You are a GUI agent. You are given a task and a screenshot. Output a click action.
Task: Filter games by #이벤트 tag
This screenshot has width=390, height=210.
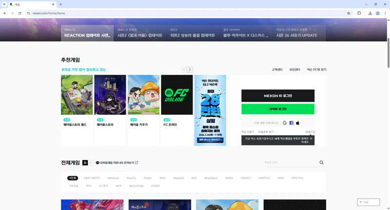pos(156,186)
